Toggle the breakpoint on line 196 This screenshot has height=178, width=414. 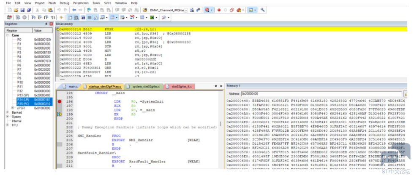pyautogui.click(x=60, y=101)
